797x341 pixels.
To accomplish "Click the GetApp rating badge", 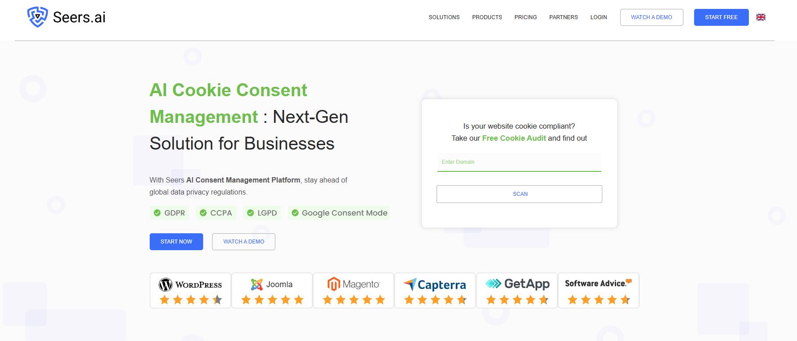I will point(517,290).
